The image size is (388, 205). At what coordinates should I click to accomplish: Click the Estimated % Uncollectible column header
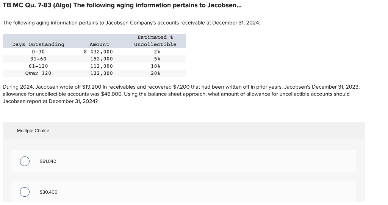(155, 41)
